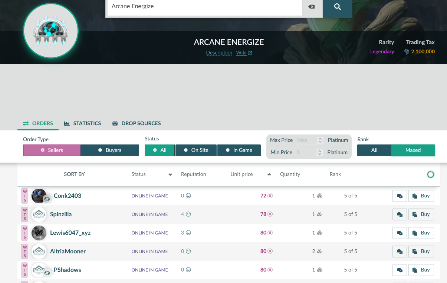The image size is (447, 283).
Task: Click the search magnifier button
Action: coord(337,7)
